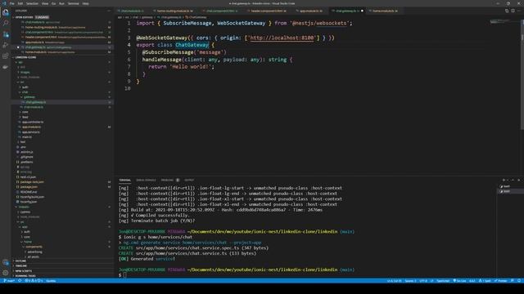Viewport: 524px width, 294px height.
Task: Switch to chat.component.html editor tab
Action: click(x=220, y=11)
